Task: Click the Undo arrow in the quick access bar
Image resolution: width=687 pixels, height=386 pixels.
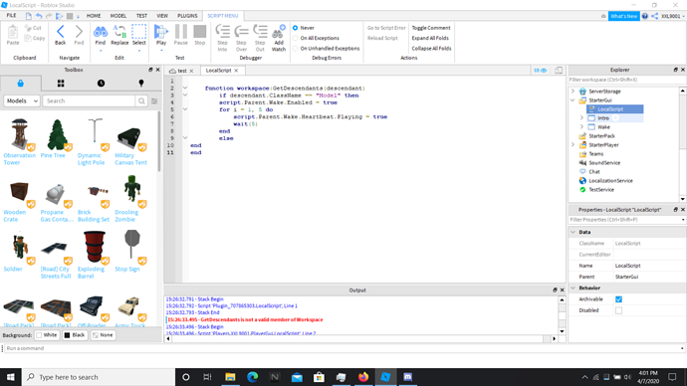Action: (39, 16)
